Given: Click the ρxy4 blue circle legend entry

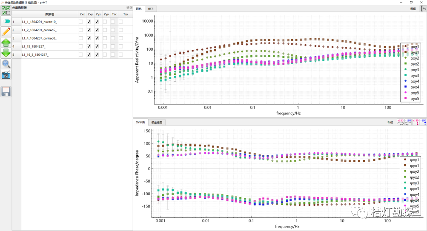Looking at the screenshot, I should pyautogui.click(x=412, y=81).
